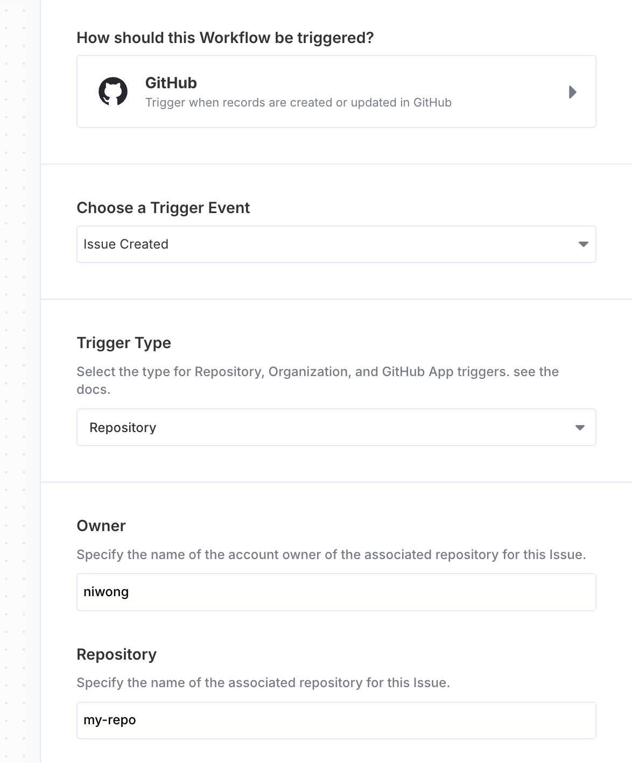Click the Repository section label
632x763 pixels.
coord(116,654)
